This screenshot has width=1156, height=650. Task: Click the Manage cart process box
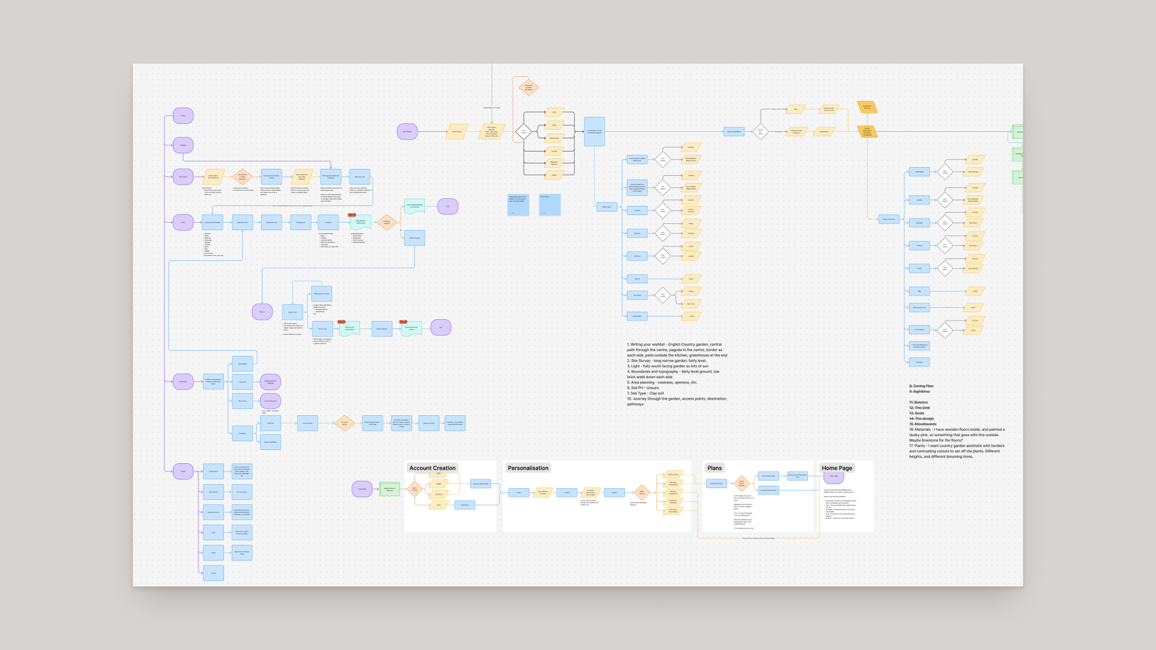pyautogui.click(x=301, y=222)
